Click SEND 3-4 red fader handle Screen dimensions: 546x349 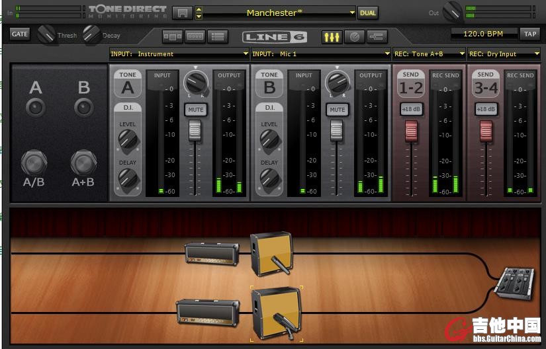pyautogui.click(x=486, y=131)
